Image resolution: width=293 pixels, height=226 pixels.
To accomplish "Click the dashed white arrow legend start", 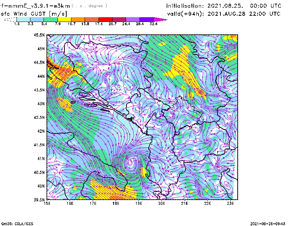I will click(10, 19).
